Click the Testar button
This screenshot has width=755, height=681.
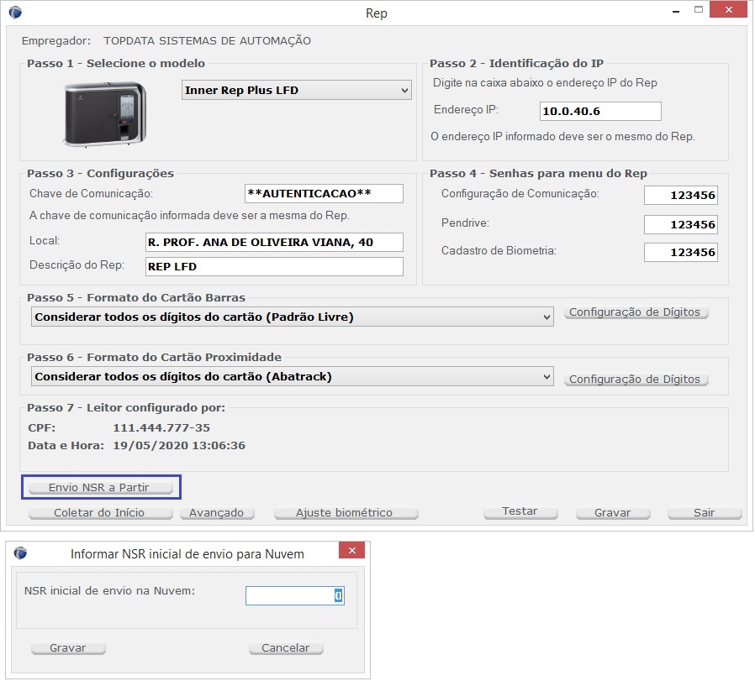tap(520, 511)
